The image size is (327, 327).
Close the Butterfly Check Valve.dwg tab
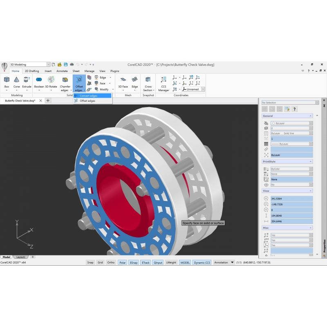[40, 101]
